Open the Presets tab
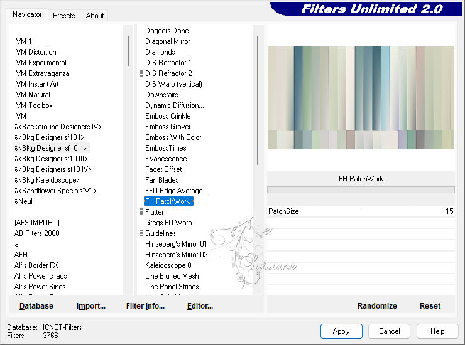This screenshot has height=345, width=465. pos(63,16)
